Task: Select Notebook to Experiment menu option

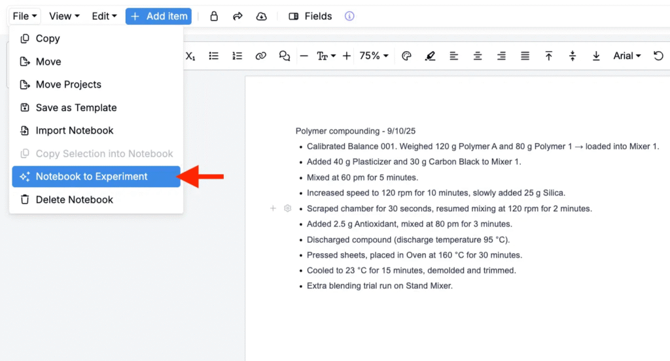Action: coord(92,177)
